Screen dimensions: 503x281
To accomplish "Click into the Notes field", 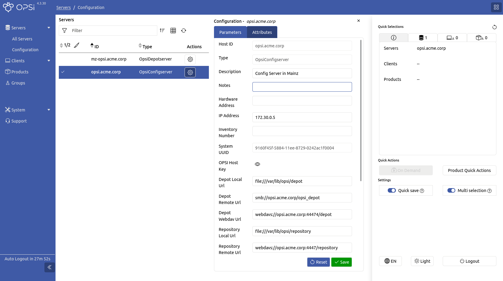I will (x=302, y=87).
